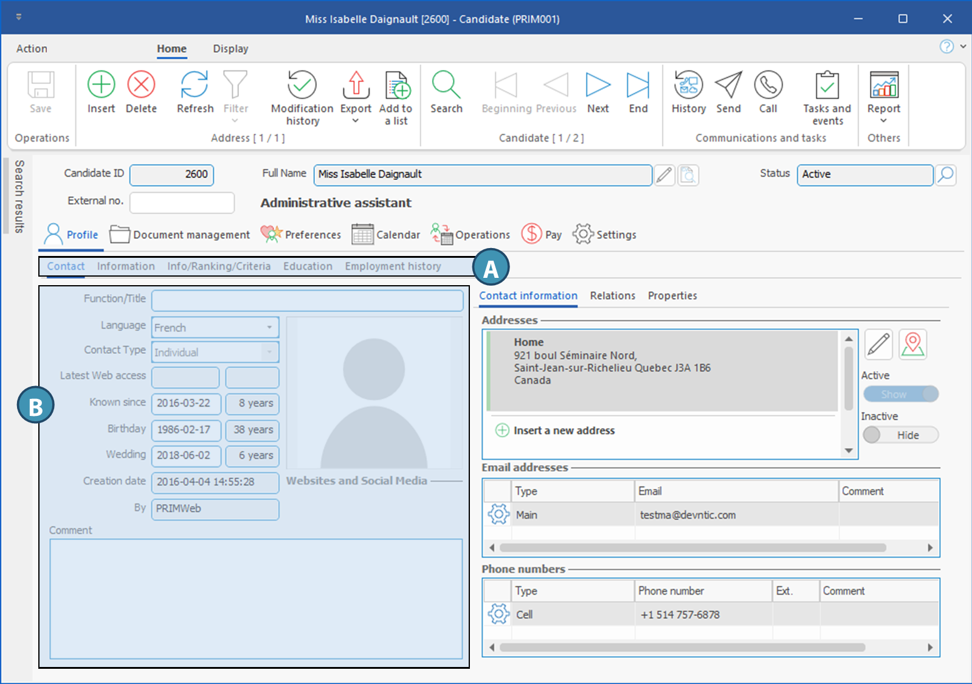Toggle the Inactive addresses Hide switch
The image size is (972, 684).
click(900, 435)
